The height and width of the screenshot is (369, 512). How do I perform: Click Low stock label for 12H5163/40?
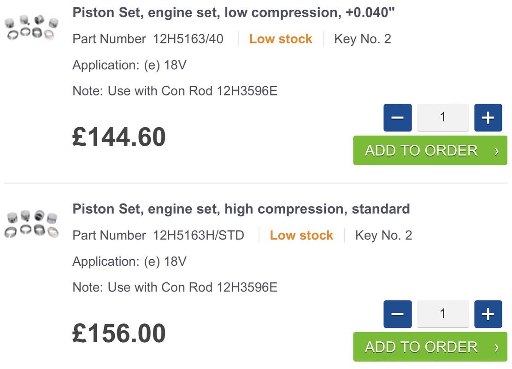click(281, 39)
